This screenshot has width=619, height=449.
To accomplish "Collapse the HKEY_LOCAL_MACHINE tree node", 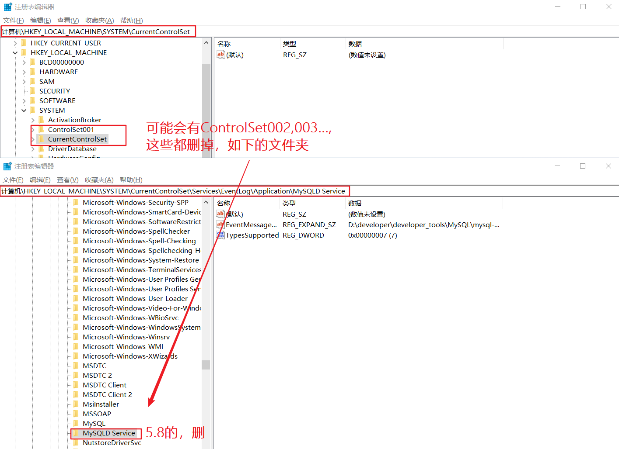I will (15, 53).
